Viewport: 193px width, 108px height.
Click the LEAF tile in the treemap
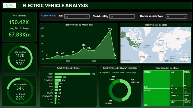(177, 78)
